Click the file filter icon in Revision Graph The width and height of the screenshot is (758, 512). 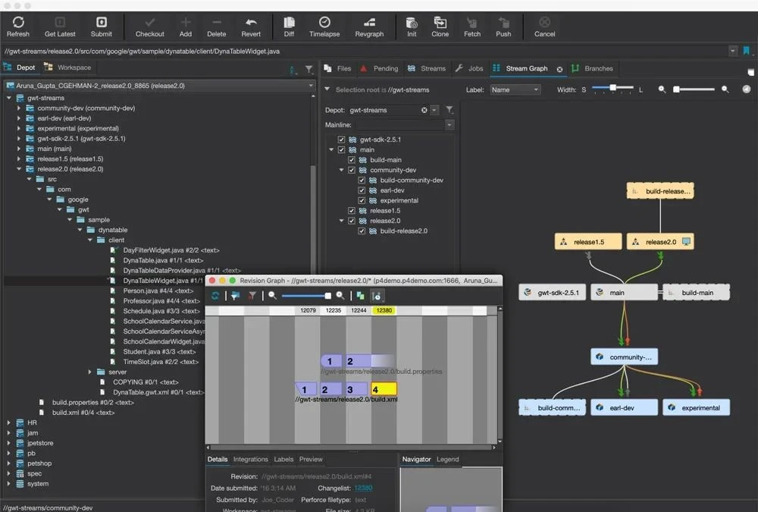(x=235, y=295)
